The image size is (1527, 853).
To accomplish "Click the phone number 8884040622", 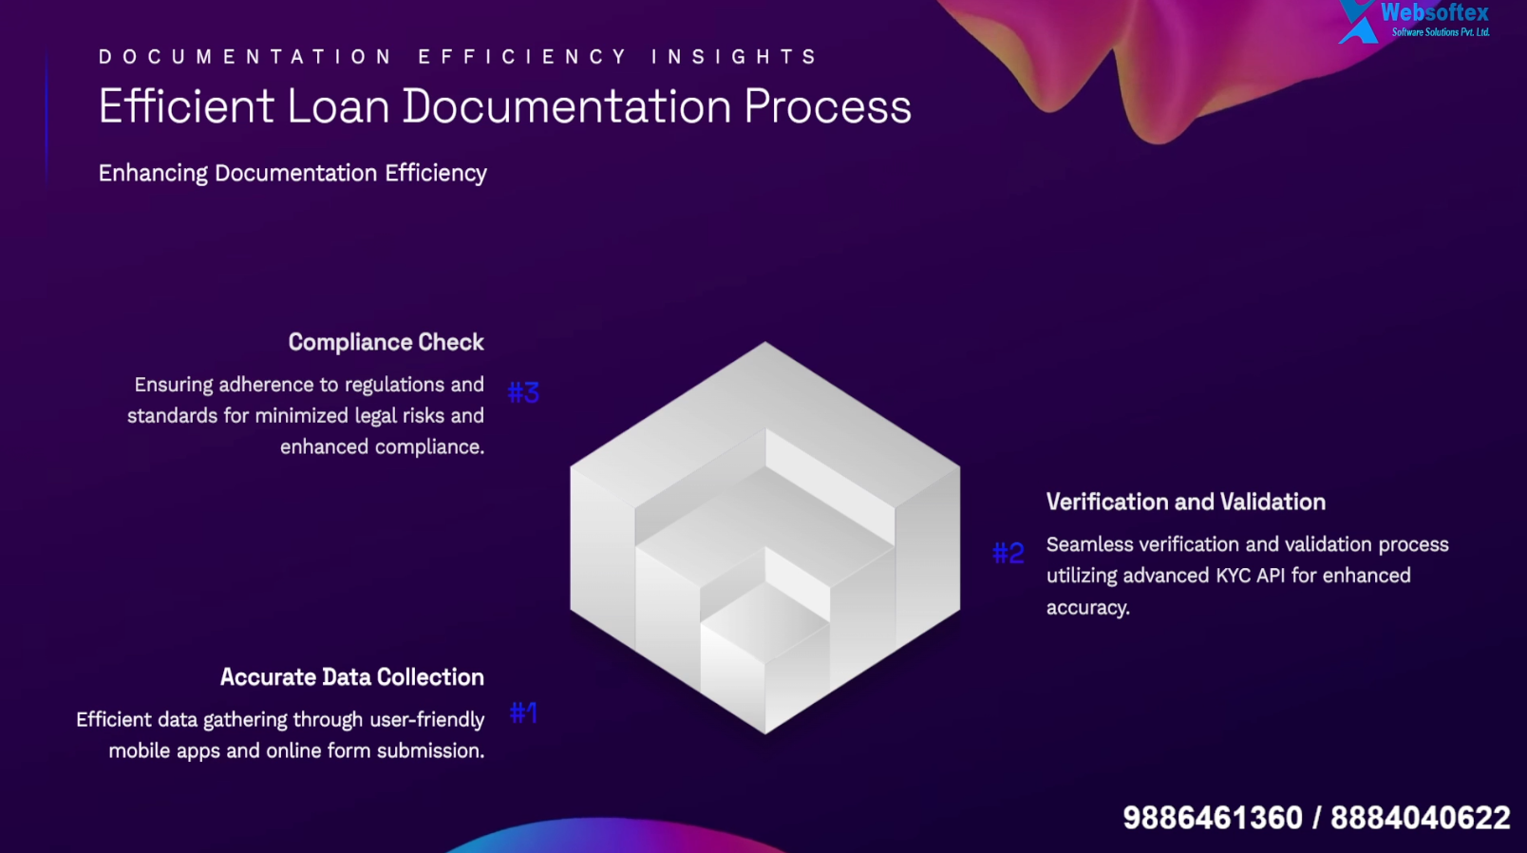I will [1420, 818].
